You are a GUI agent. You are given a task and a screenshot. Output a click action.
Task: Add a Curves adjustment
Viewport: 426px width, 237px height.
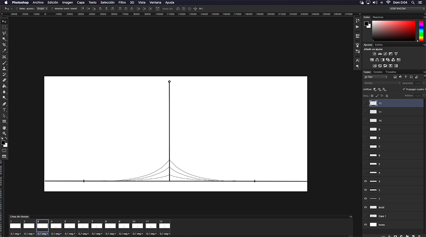click(385, 54)
